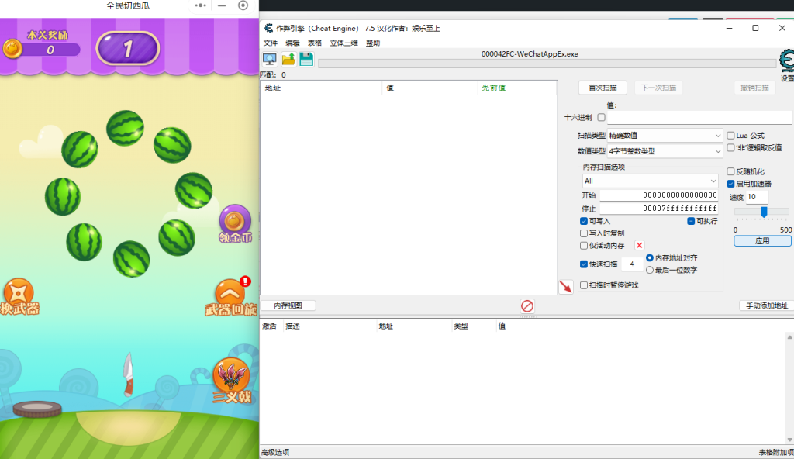Open the 帮助 menu
The width and height of the screenshot is (794, 459).
[373, 43]
